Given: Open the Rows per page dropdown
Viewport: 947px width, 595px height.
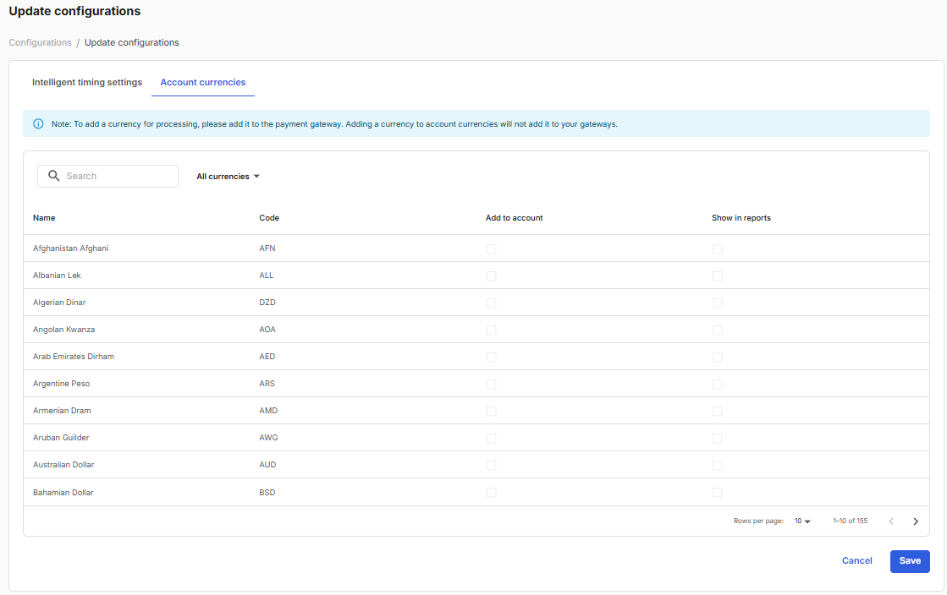Looking at the screenshot, I should 802,521.
